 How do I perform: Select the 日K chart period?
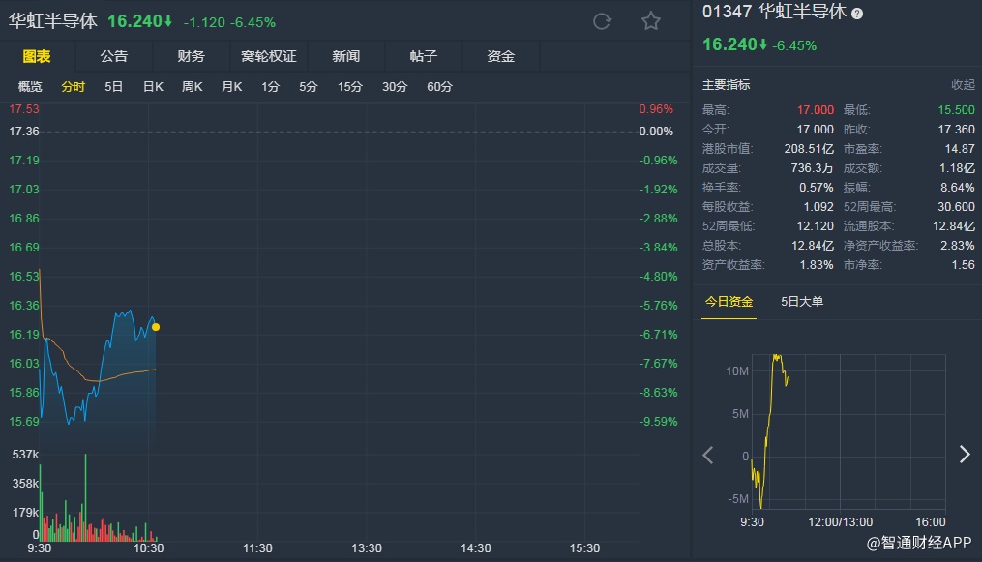click(x=153, y=87)
